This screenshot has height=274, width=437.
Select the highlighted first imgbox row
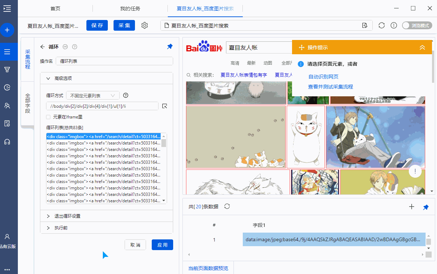(x=104, y=136)
